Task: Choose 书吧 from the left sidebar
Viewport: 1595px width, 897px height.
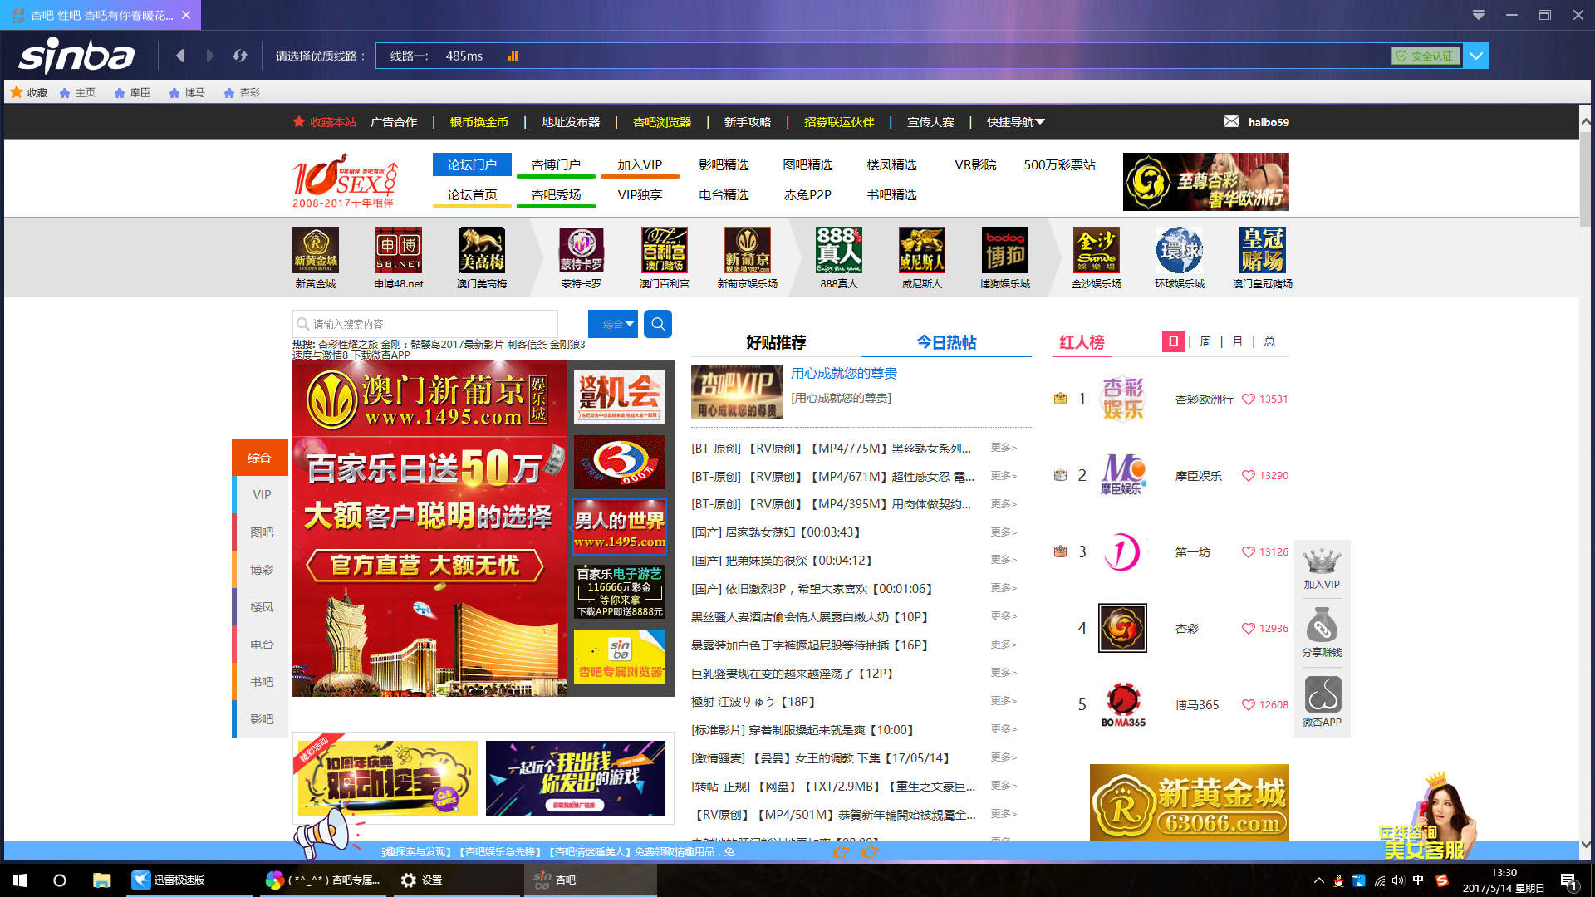Action: [262, 682]
